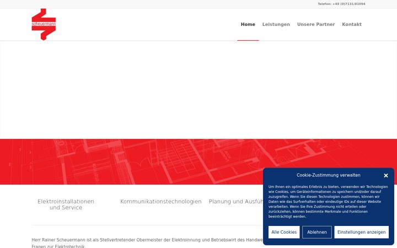
Task: Select Elektroinstallationen und Service heading
Action: tap(66, 204)
